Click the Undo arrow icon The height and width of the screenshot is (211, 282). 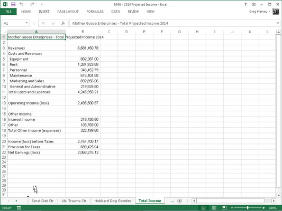21,4
